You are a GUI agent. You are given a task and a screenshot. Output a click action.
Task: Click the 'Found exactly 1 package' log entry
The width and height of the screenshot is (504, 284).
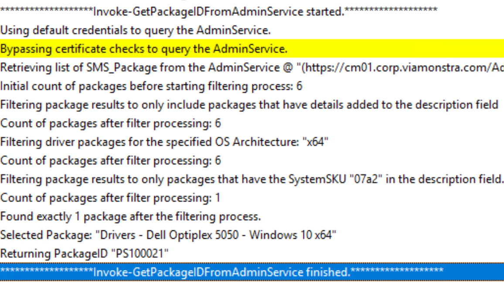tap(130, 216)
